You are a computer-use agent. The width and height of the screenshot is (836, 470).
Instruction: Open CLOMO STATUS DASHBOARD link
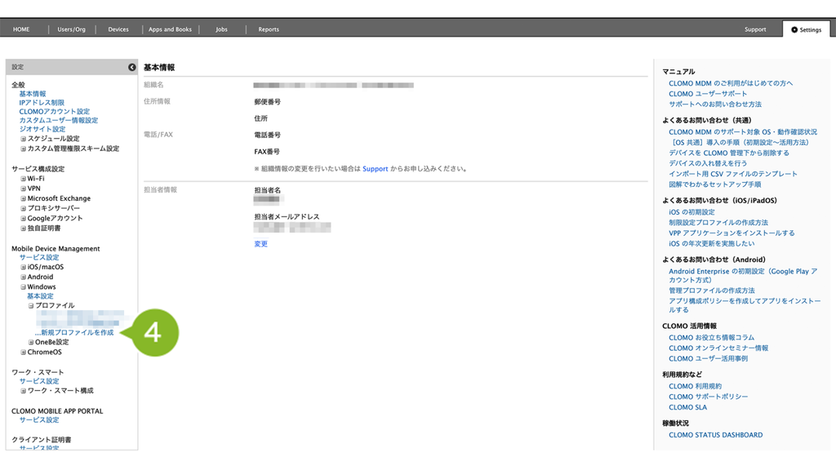click(x=715, y=435)
